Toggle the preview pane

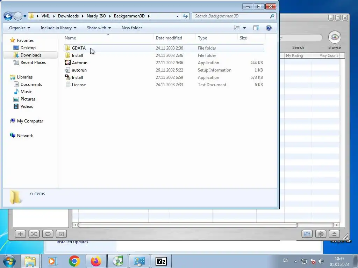[x=256, y=28]
